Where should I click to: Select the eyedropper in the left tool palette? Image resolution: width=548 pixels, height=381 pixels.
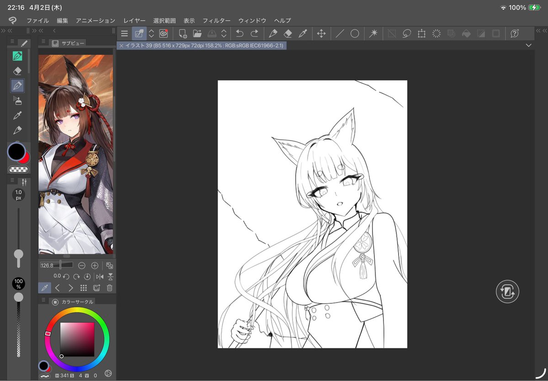click(17, 115)
